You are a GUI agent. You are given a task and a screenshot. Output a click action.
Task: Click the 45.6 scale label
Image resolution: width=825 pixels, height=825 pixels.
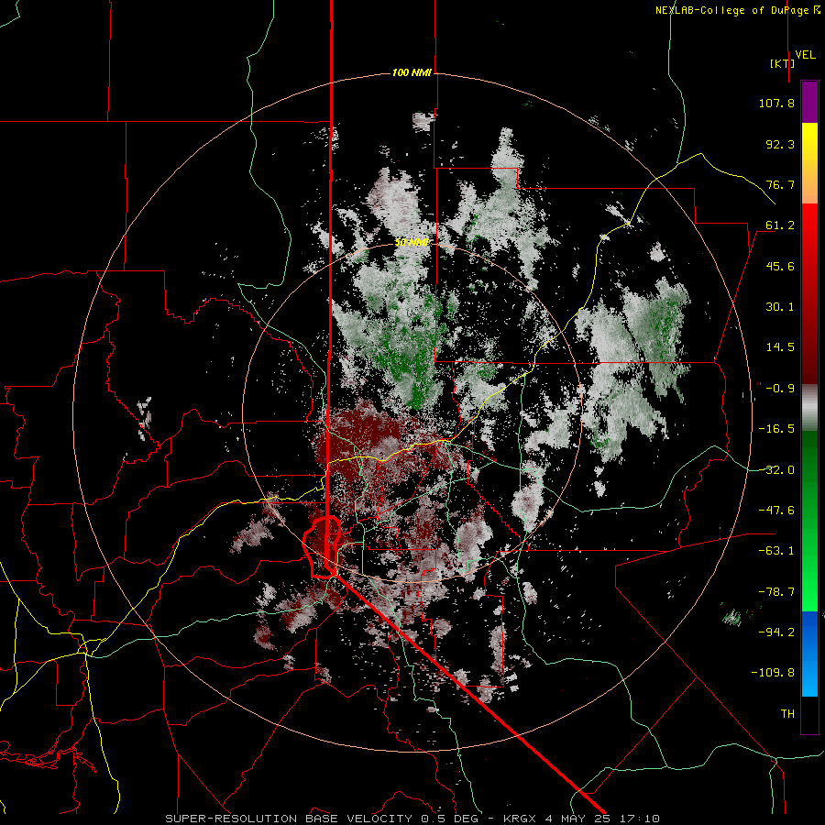(780, 266)
